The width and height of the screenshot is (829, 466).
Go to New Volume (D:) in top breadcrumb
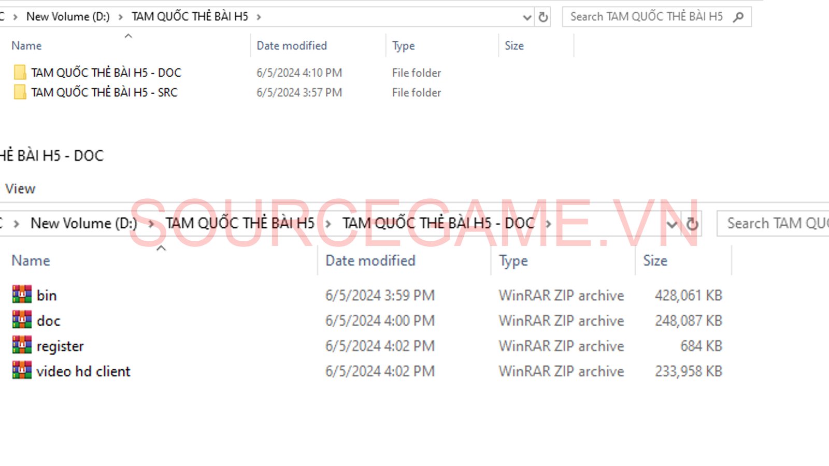68,17
